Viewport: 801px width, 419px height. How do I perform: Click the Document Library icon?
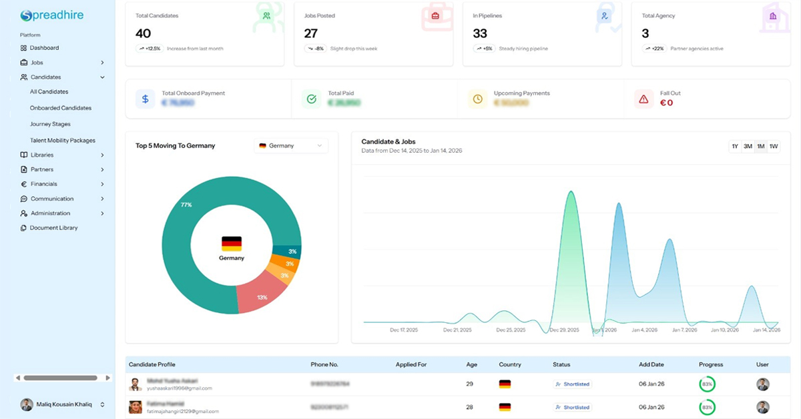tap(24, 228)
